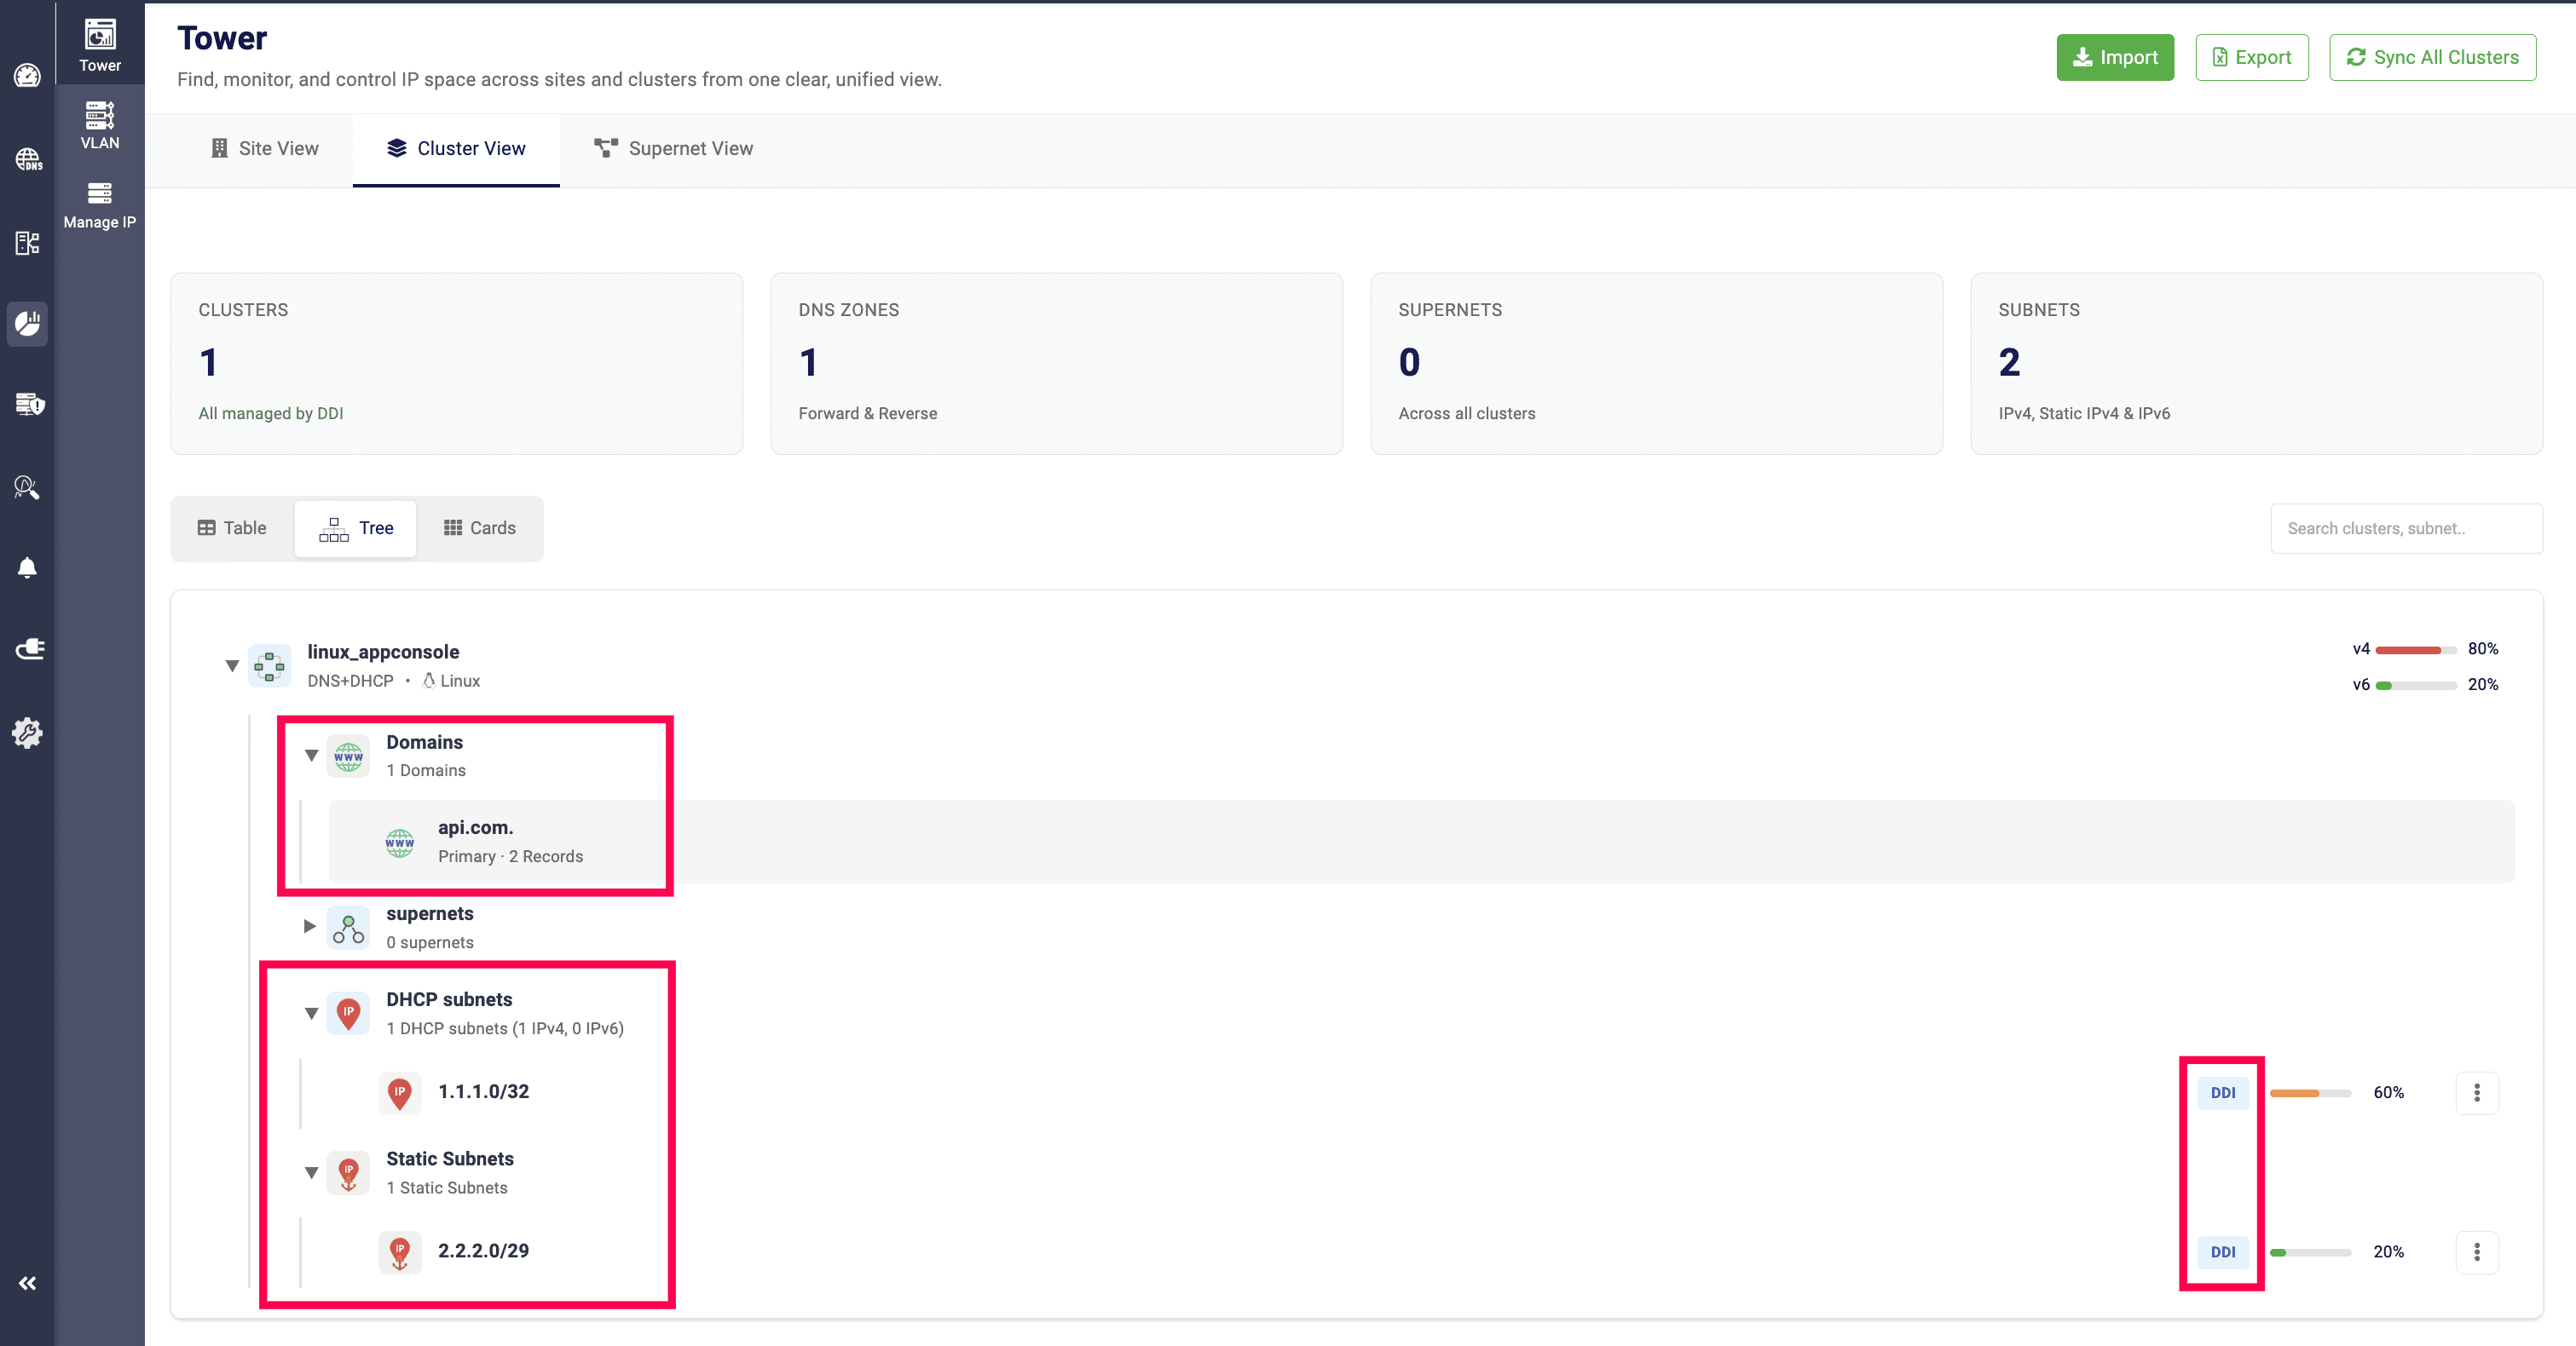Collapse sidebar with double-chevron icon
The height and width of the screenshot is (1346, 2576).
[27, 1283]
